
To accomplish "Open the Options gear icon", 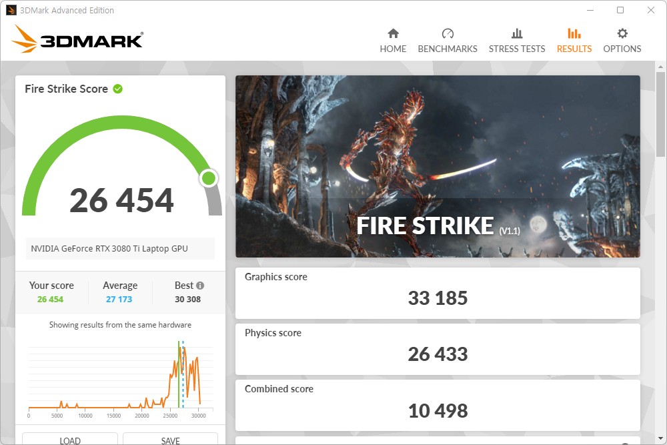I will pos(622,33).
